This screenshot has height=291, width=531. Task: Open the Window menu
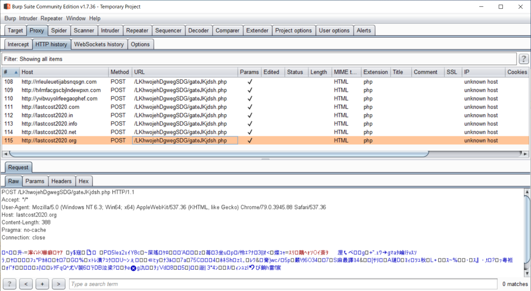click(76, 19)
